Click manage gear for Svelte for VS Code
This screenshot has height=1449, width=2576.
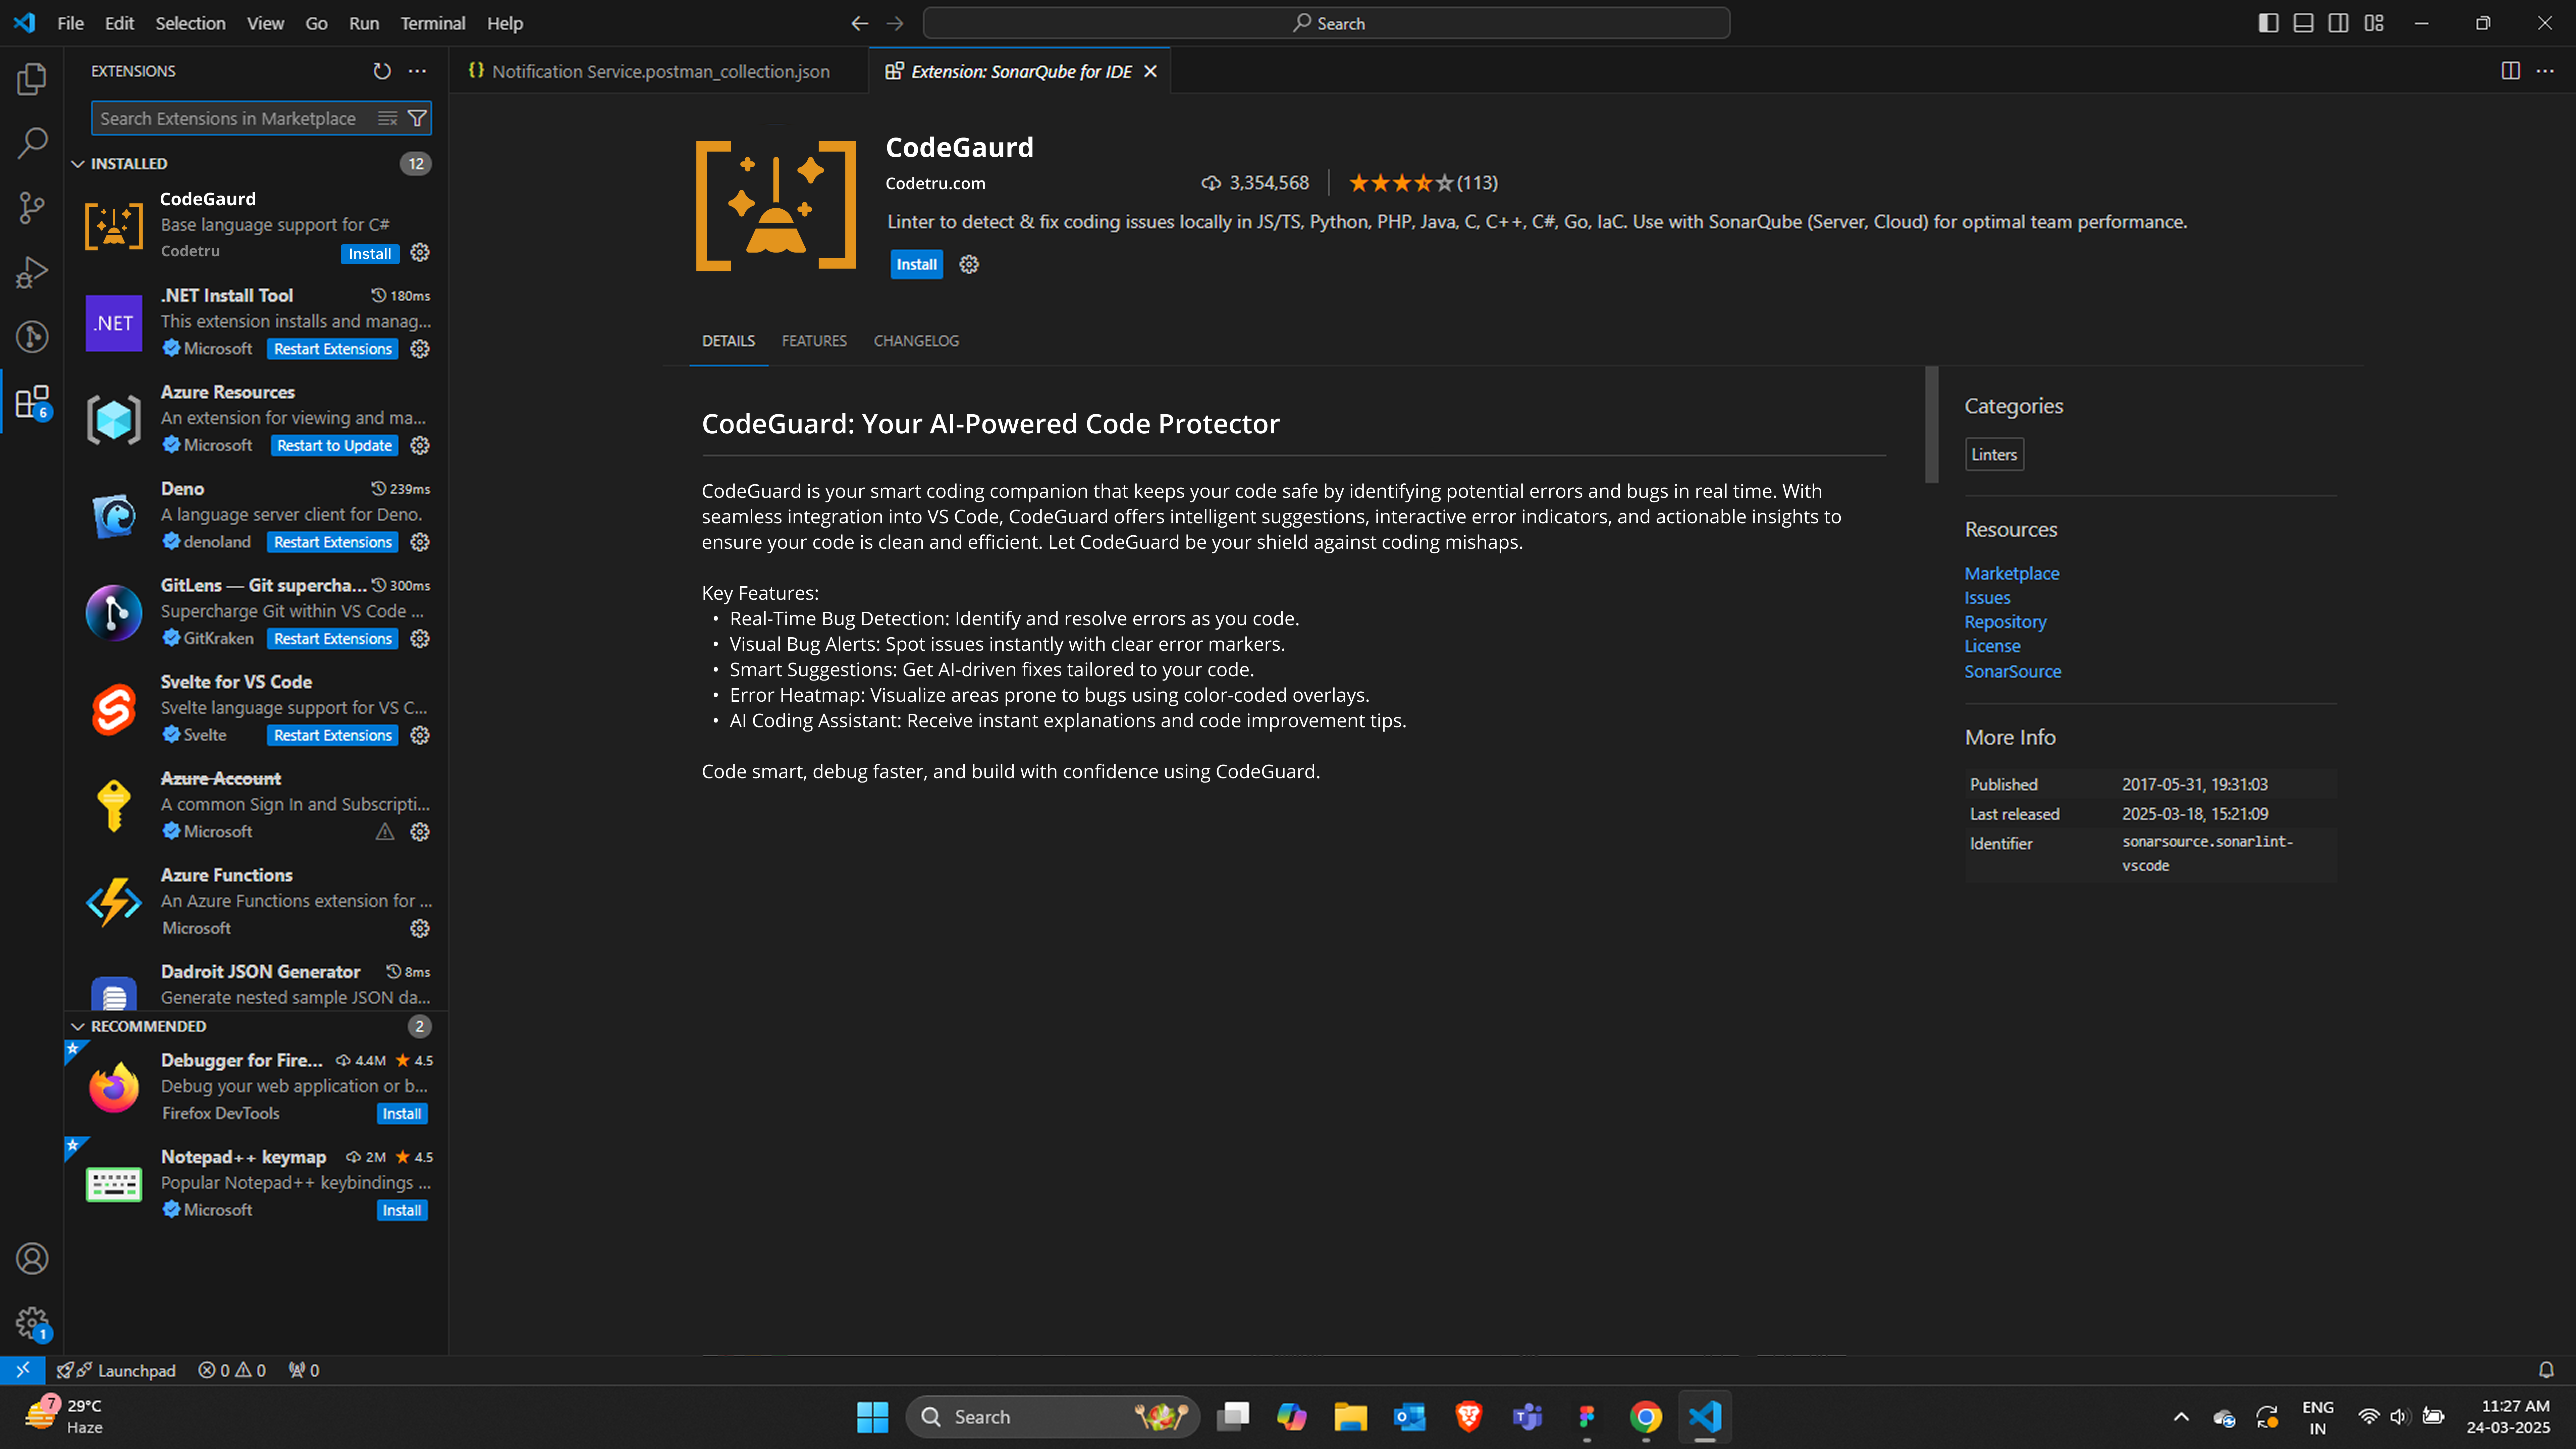[420, 735]
